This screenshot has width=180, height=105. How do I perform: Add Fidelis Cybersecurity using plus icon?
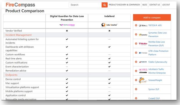click(x=136, y=62)
